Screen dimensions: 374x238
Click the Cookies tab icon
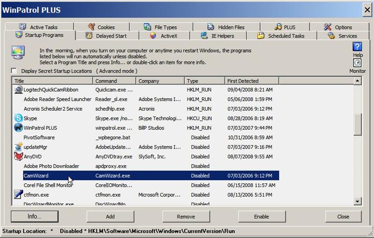[91, 27]
